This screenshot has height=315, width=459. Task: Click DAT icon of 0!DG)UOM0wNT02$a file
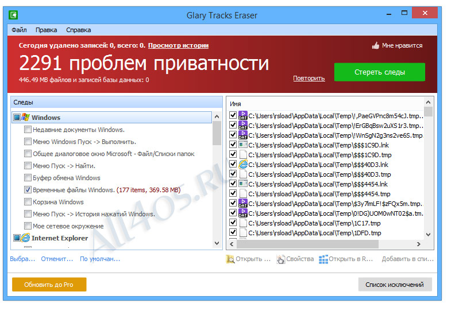coord(243,213)
